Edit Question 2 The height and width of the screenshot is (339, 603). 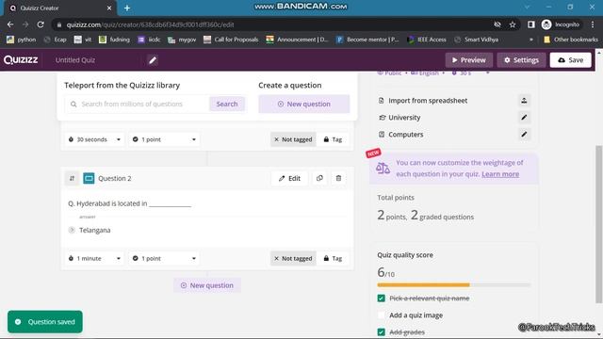tap(289, 178)
